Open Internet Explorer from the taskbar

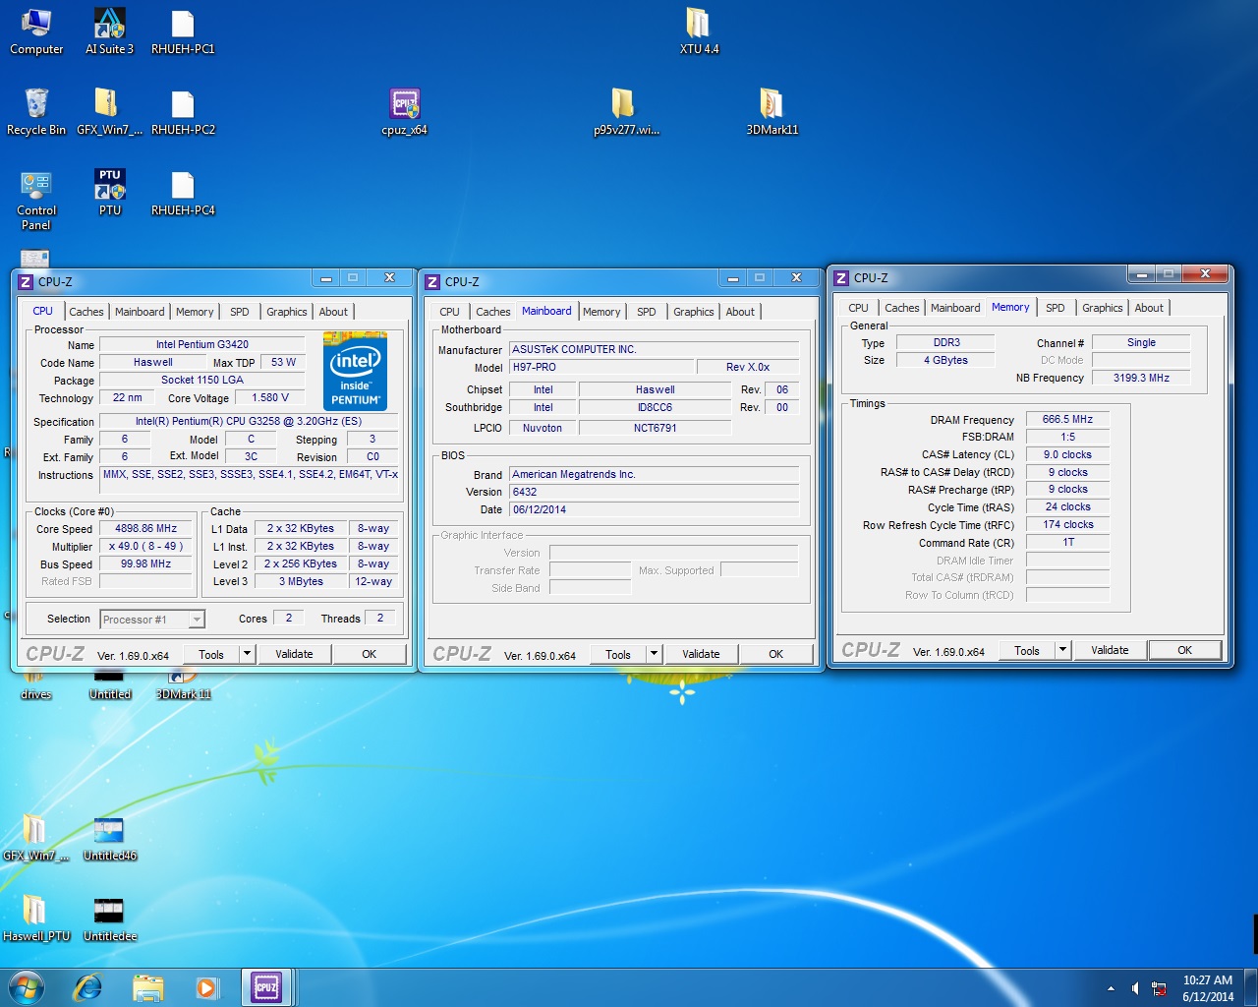pos(88,987)
